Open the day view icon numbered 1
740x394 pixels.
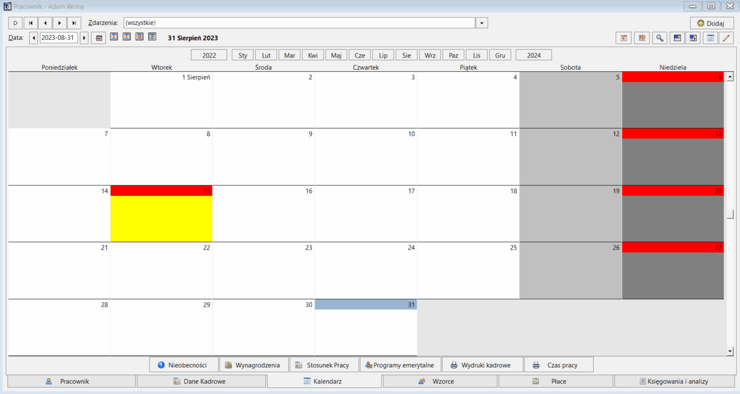[113, 37]
